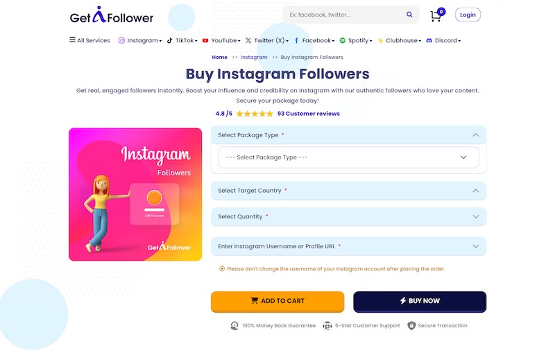Open the Package Type select box
Viewport: 555px width, 355px height.
coord(348,157)
